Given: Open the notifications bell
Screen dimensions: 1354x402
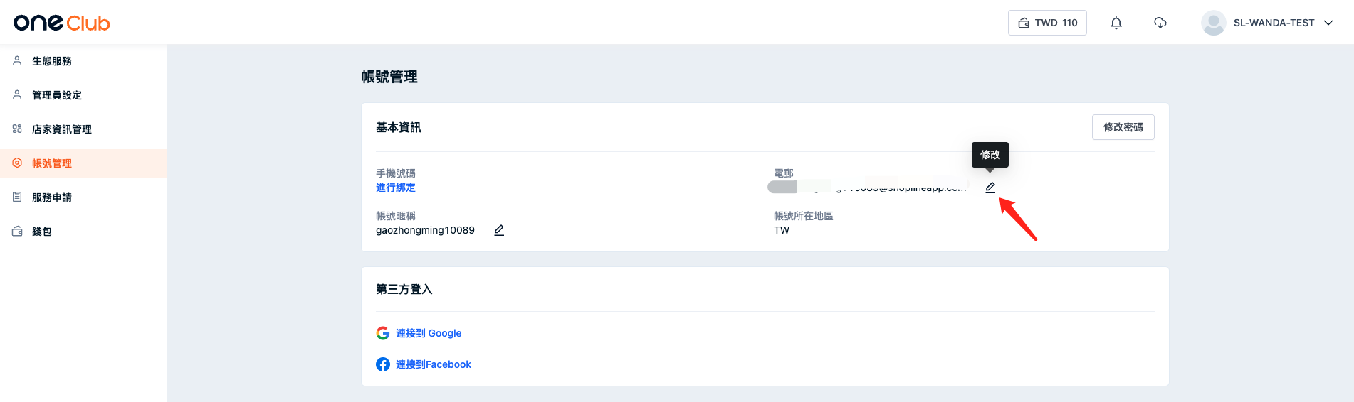Looking at the screenshot, I should coord(1116,23).
